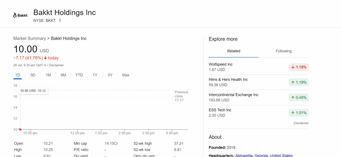341x157 pixels.
Task: Open the three-dot menu beside NYSE: BKKT
Action: tap(60, 20)
